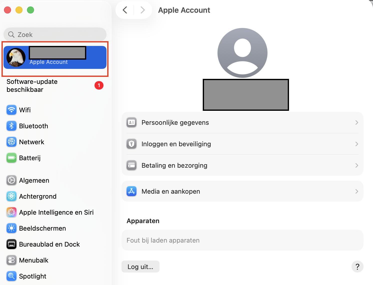
Task: Click inside the Zoek search field
Action: (55, 34)
